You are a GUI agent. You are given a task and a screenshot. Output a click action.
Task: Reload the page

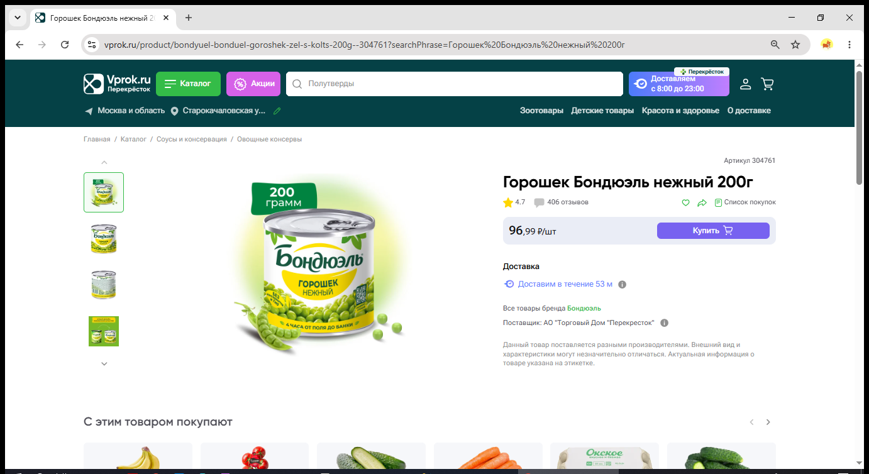coord(65,45)
